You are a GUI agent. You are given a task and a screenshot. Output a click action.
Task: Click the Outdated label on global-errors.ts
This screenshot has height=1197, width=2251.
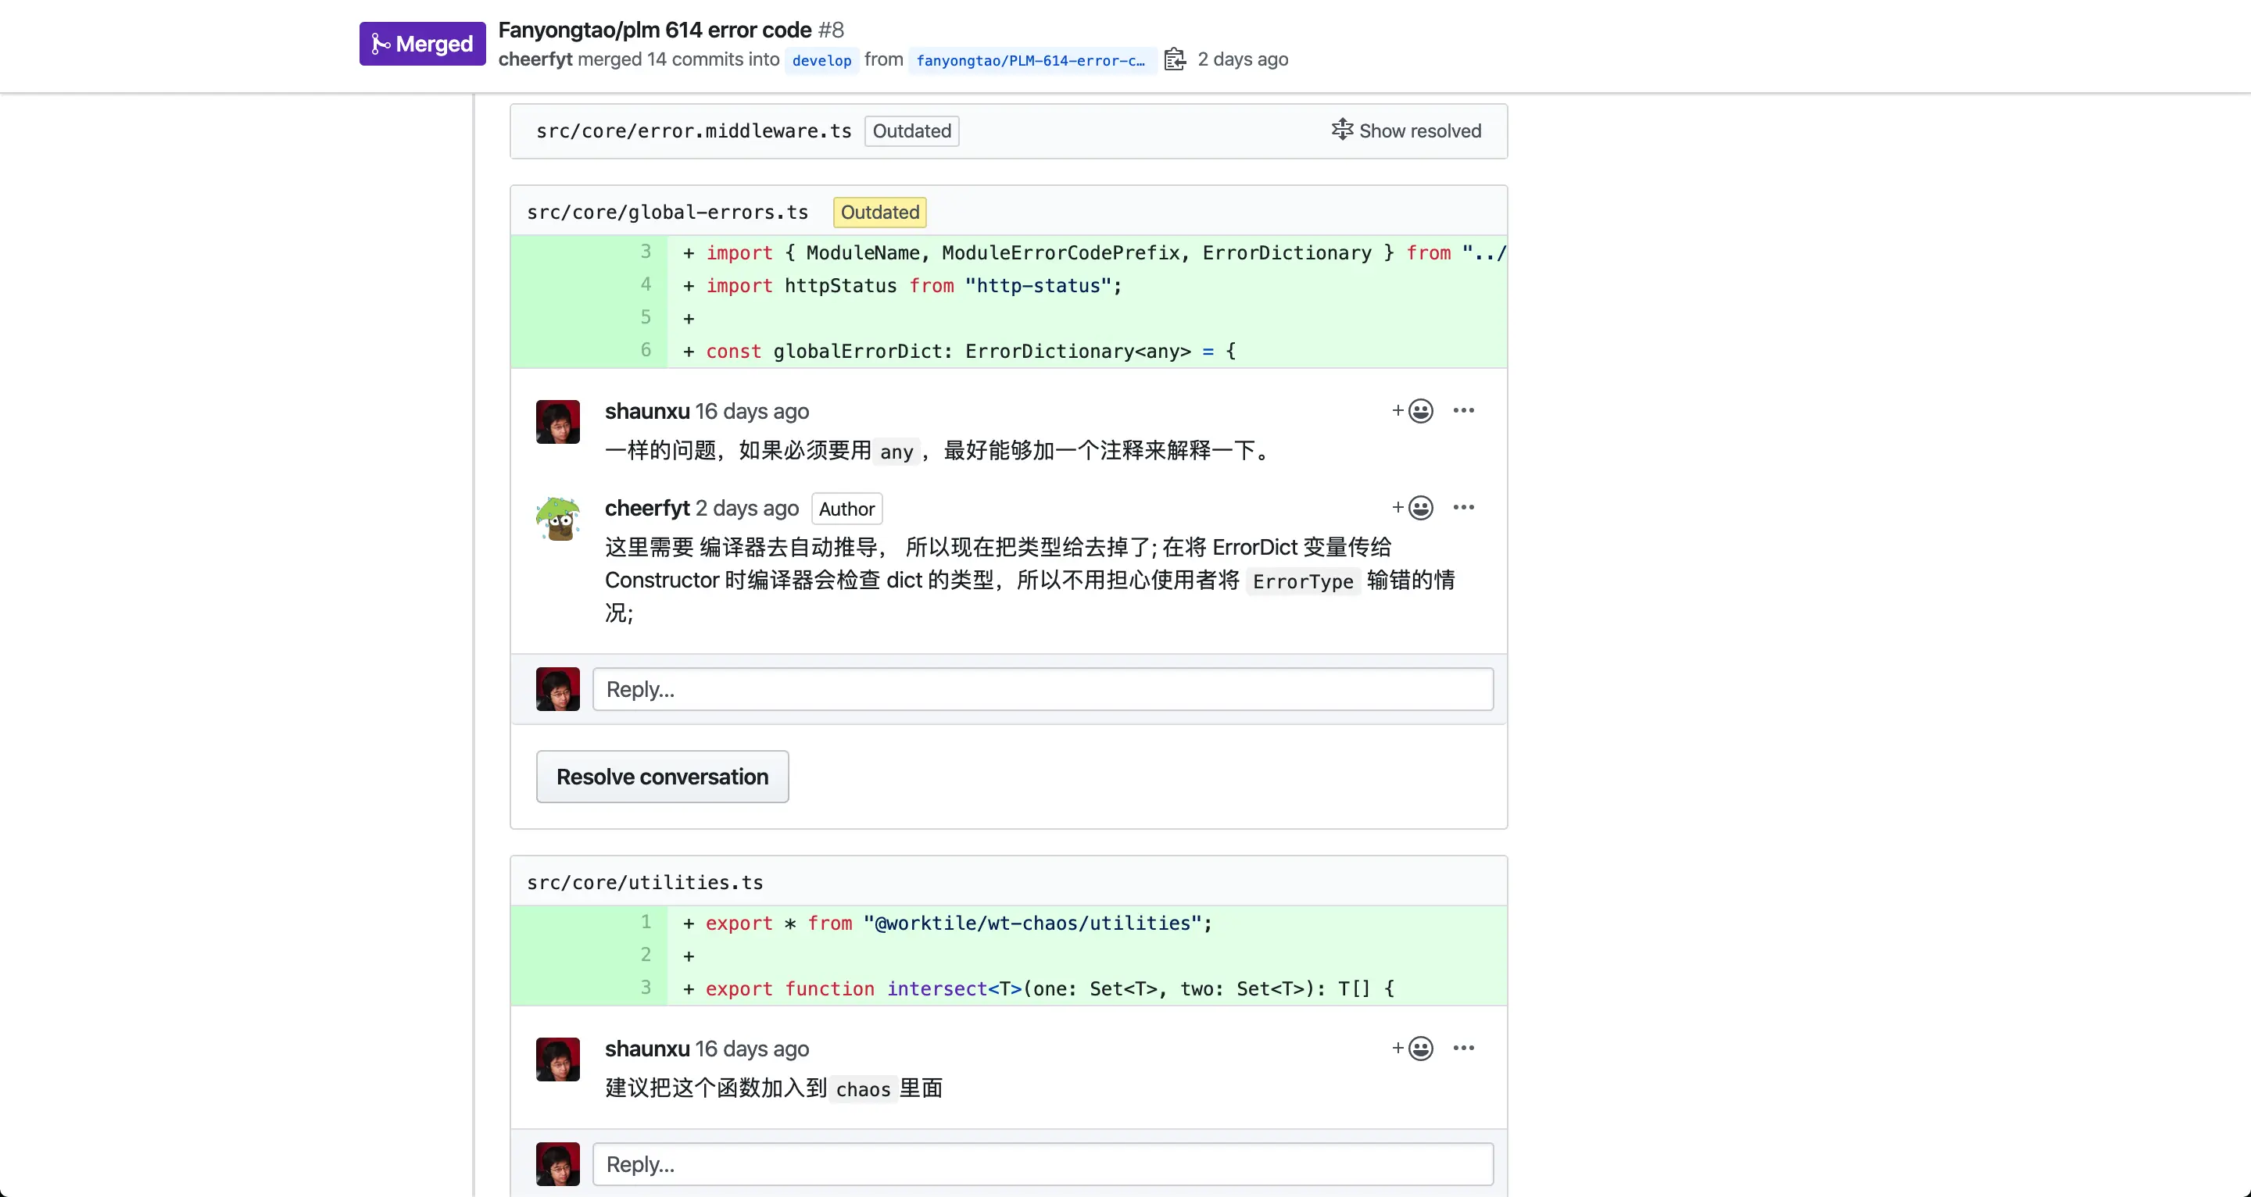click(x=880, y=213)
